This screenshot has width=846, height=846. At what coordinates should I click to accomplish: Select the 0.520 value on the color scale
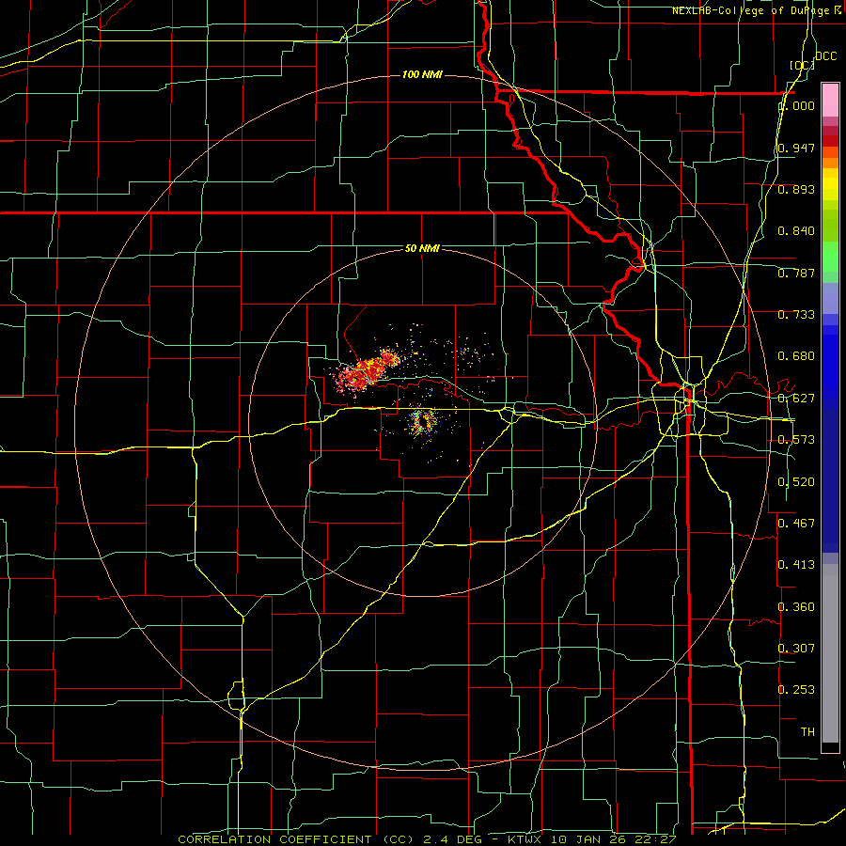[796, 482]
